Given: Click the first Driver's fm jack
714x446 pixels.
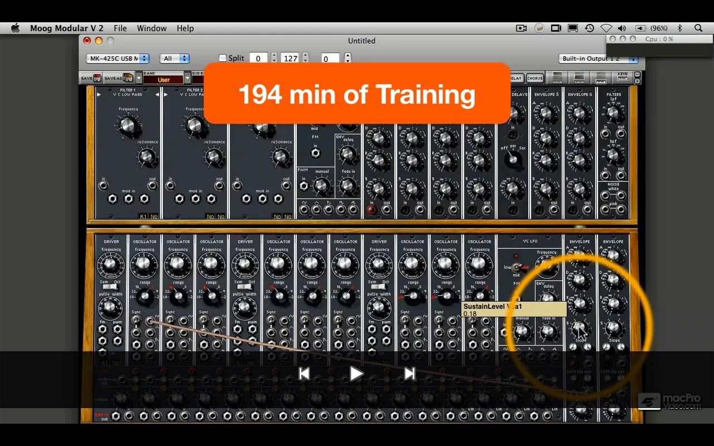Looking at the screenshot, I should [103, 329].
